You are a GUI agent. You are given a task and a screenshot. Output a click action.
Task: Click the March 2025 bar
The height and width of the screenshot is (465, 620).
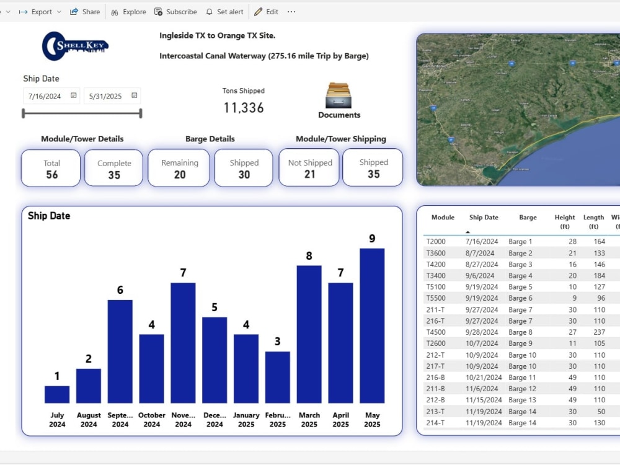(309, 335)
